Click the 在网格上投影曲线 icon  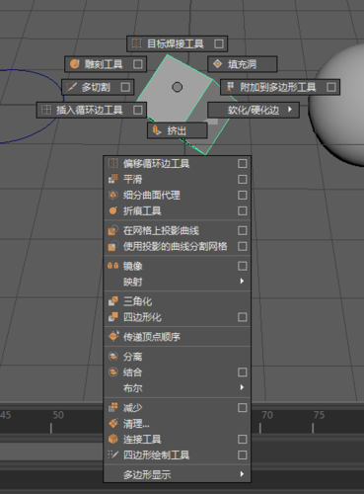point(113,230)
